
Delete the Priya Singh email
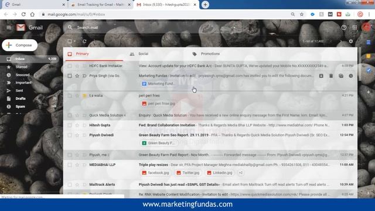coord(331,76)
